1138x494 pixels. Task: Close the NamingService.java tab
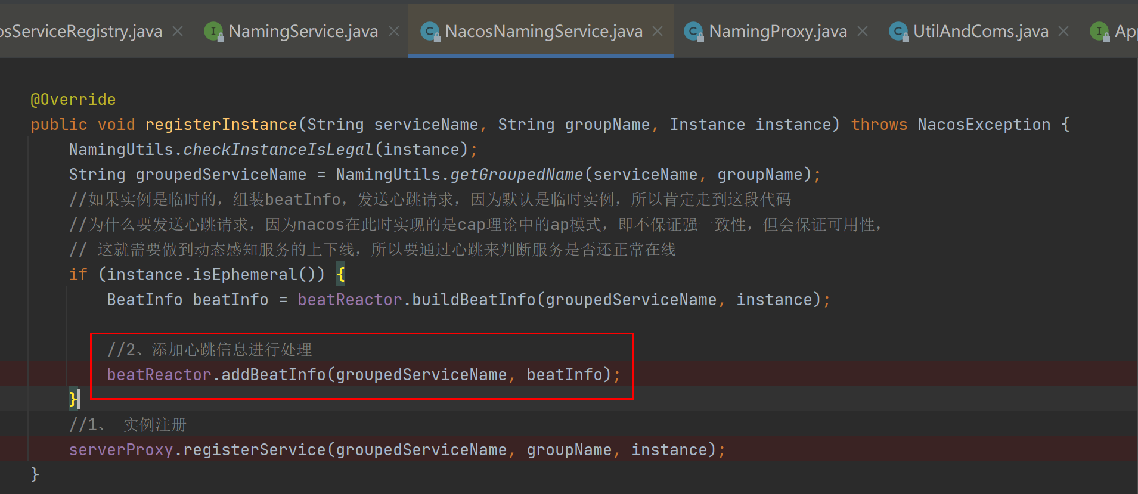coord(394,31)
